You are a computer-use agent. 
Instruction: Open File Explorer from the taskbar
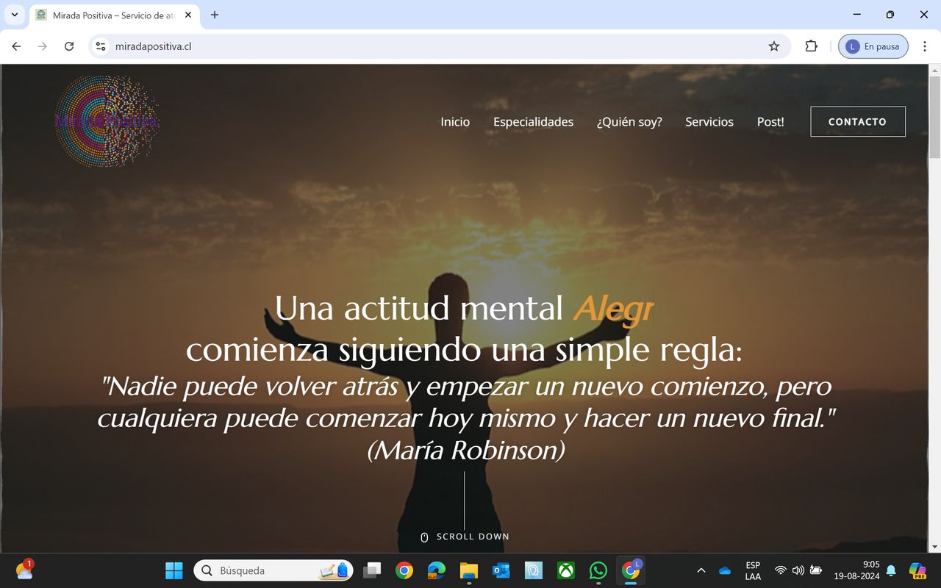[x=469, y=570]
